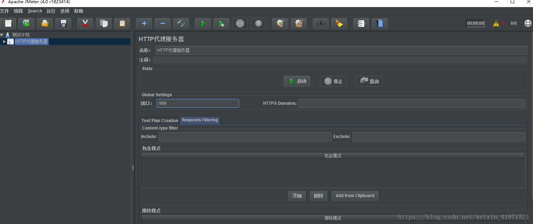The image size is (533, 224).
Task: Click 添加 under 包含模式
Action: click(297, 196)
